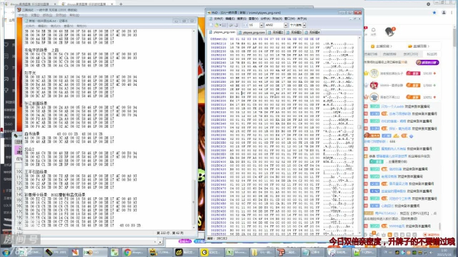Select the first ytzyws_prg.rom tab
Viewport: 458px width, 257px height.
222,32
